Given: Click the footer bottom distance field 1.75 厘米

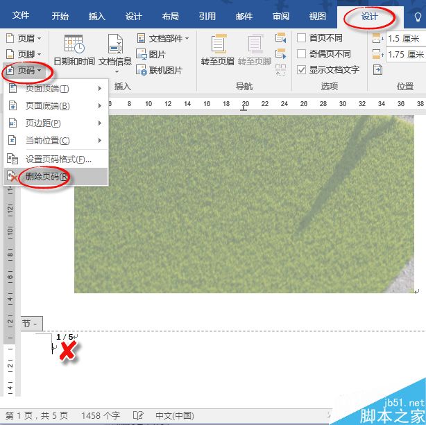Looking at the screenshot, I should [x=406, y=55].
